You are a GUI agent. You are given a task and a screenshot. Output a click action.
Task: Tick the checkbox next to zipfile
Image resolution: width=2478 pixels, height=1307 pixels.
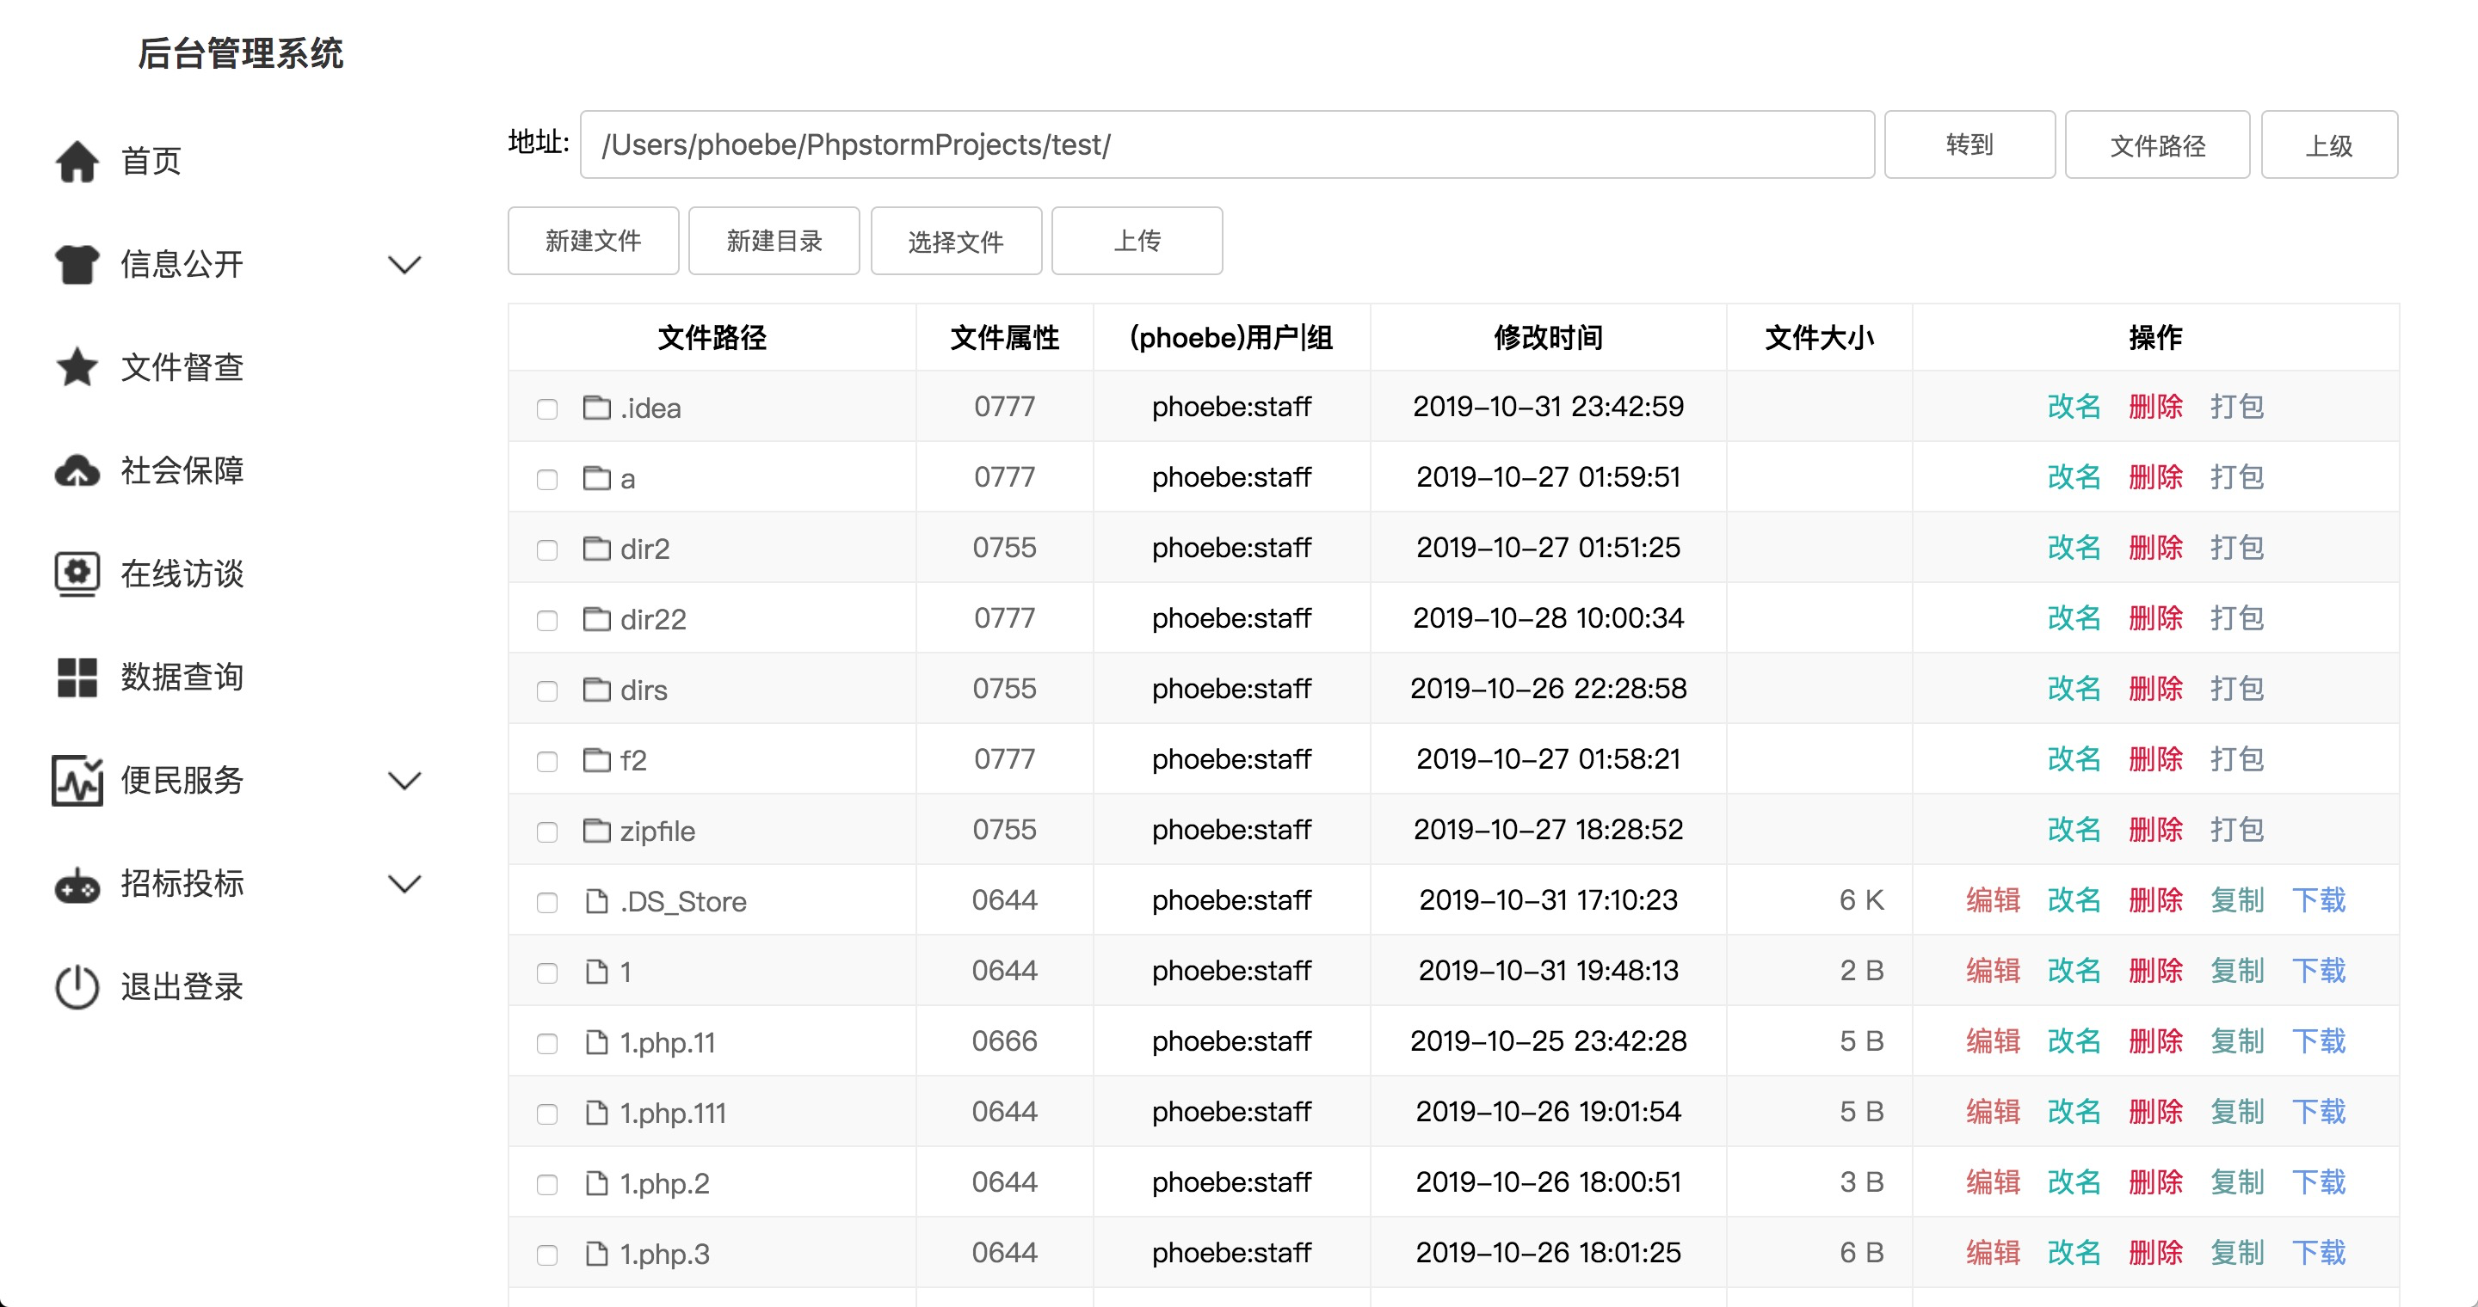tap(547, 832)
